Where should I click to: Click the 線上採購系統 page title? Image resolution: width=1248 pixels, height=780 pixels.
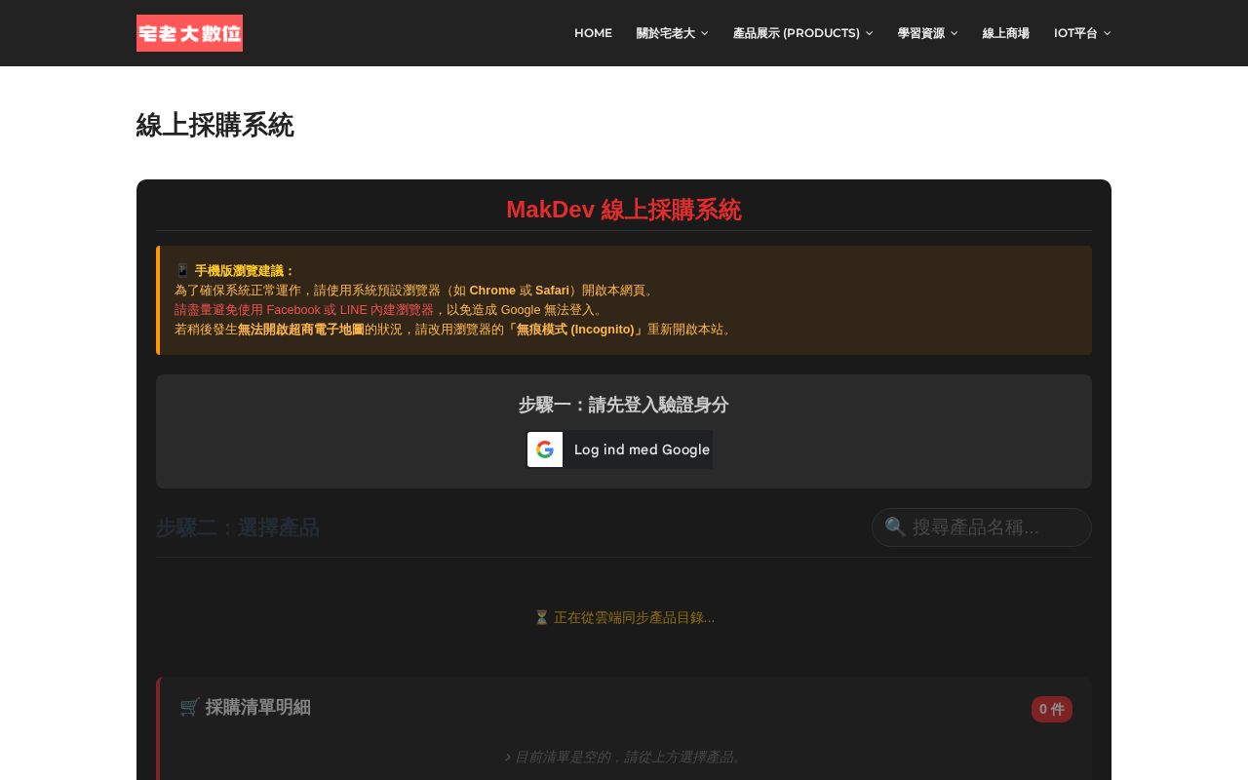click(214, 125)
